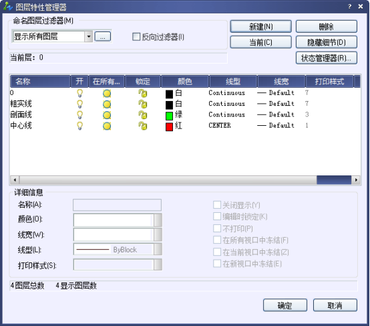The image size is (370, 326).
Task: Check the 编辑时锁定(K) checkbox
Action: (217, 216)
